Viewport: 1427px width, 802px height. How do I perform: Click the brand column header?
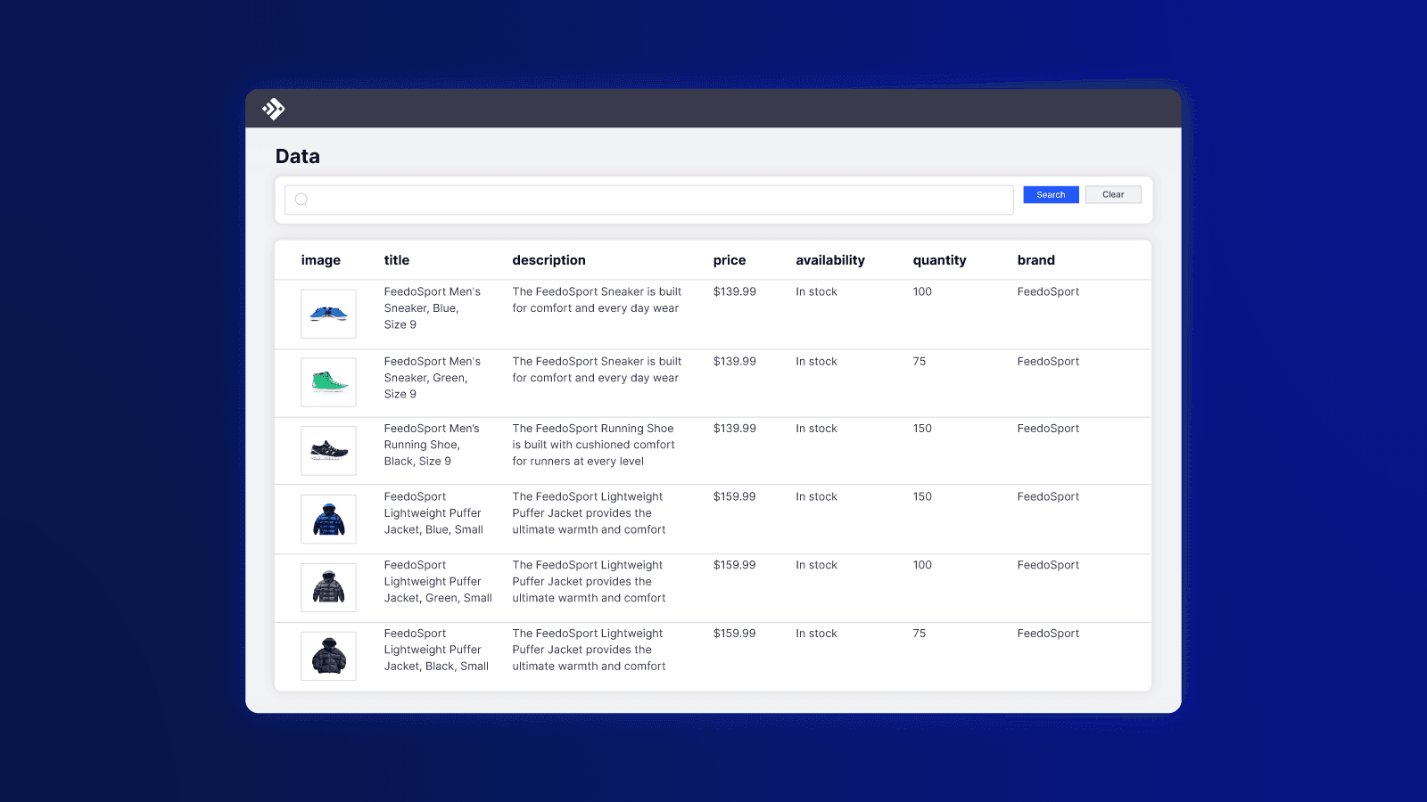[1035, 260]
